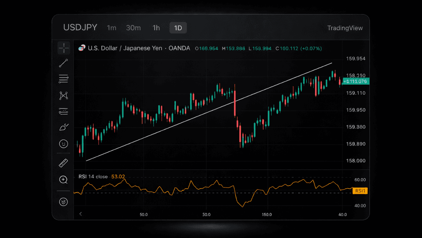422x238 pixels.
Task: Switch to the 1m timeframe
Action: coord(112,28)
